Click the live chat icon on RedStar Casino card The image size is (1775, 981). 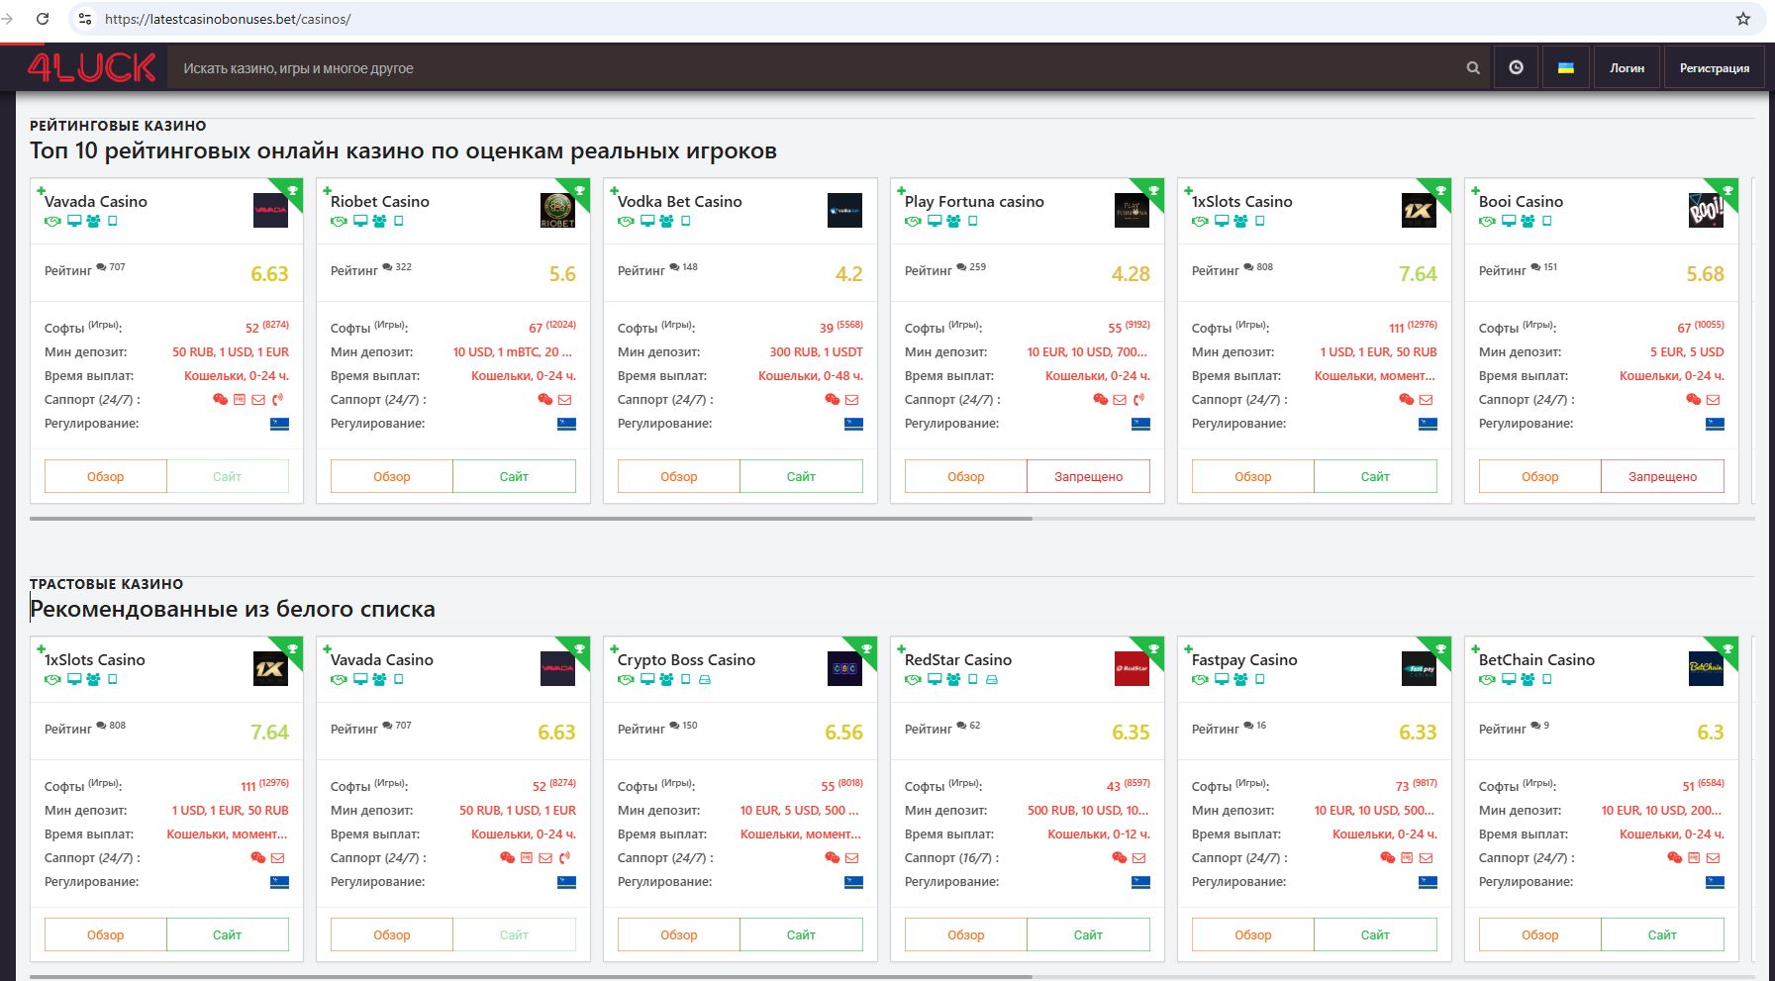click(x=1119, y=858)
